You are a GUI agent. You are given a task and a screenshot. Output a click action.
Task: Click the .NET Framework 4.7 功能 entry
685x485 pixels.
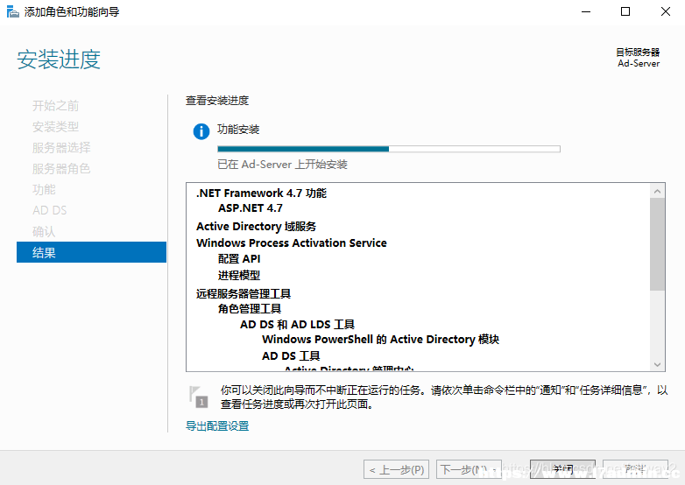click(x=261, y=193)
